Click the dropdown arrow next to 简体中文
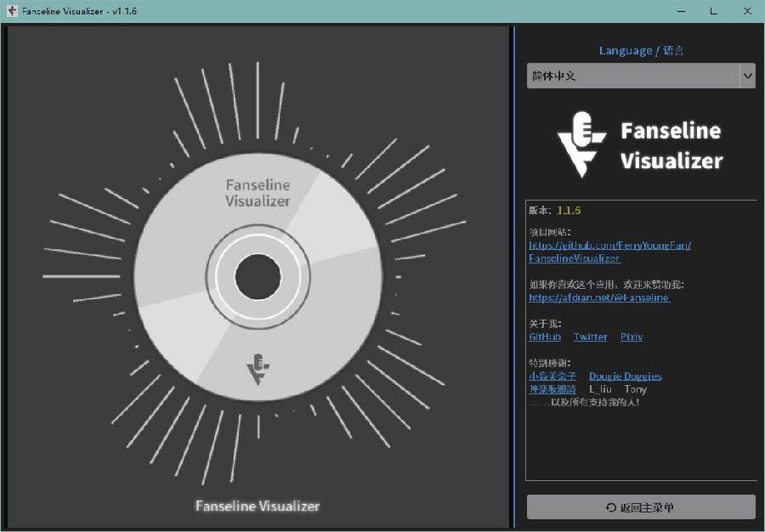The width and height of the screenshot is (765, 532). click(x=747, y=76)
